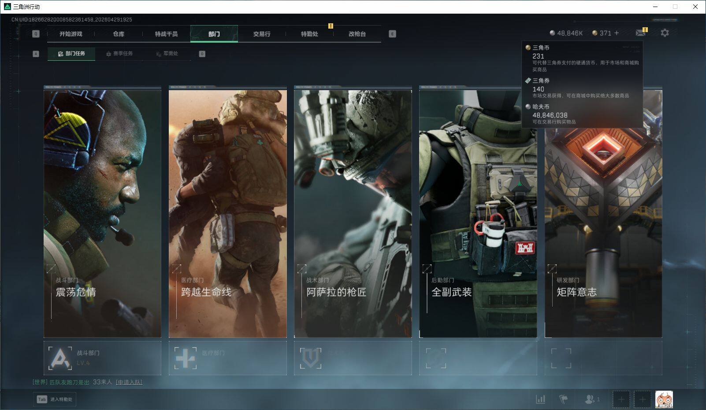The height and width of the screenshot is (410, 706).
Task: Click the player avatar at bottom right
Action: (x=664, y=399)
